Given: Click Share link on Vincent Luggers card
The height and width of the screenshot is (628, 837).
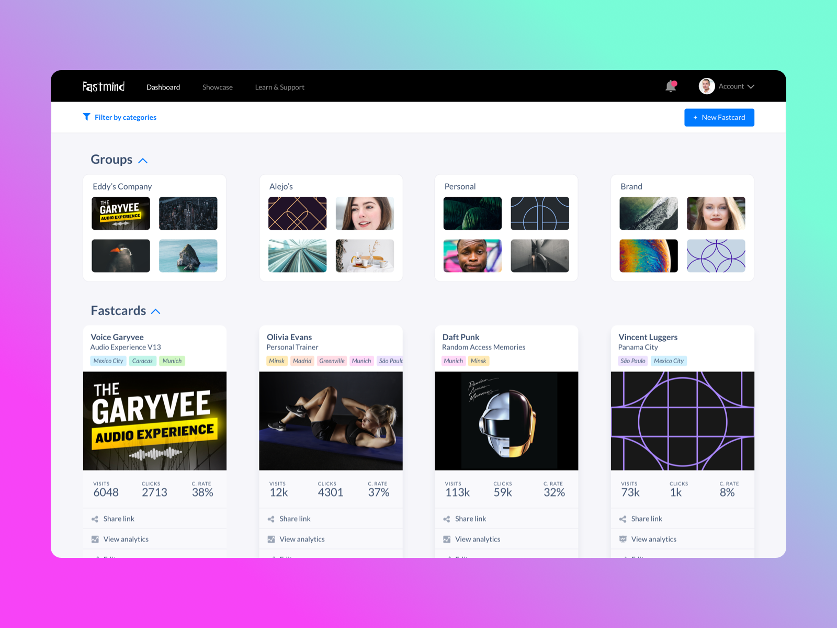Looking at the screenshot, I should [647, 519].
